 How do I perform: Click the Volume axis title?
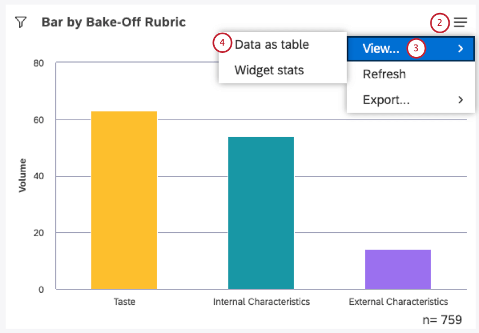click(x=23, y=176)
